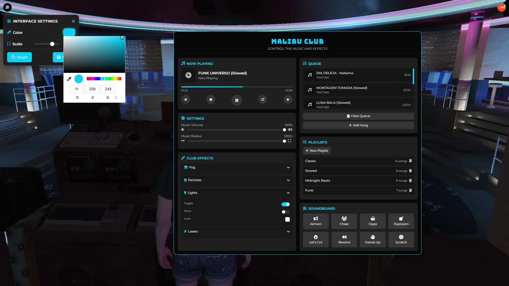Pause the current song
Screen dimensions: 509x286
tap(237, 100)
